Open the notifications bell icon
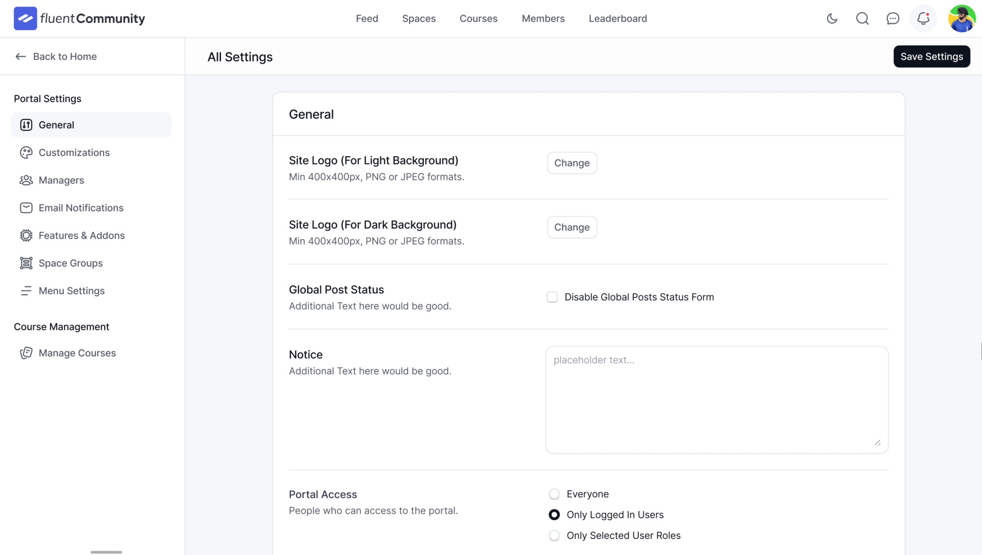982x555 pixels. pos(923,18)
